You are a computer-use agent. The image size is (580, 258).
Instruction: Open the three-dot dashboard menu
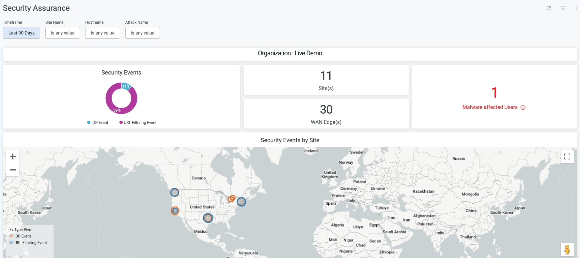(x=576, y=8)
